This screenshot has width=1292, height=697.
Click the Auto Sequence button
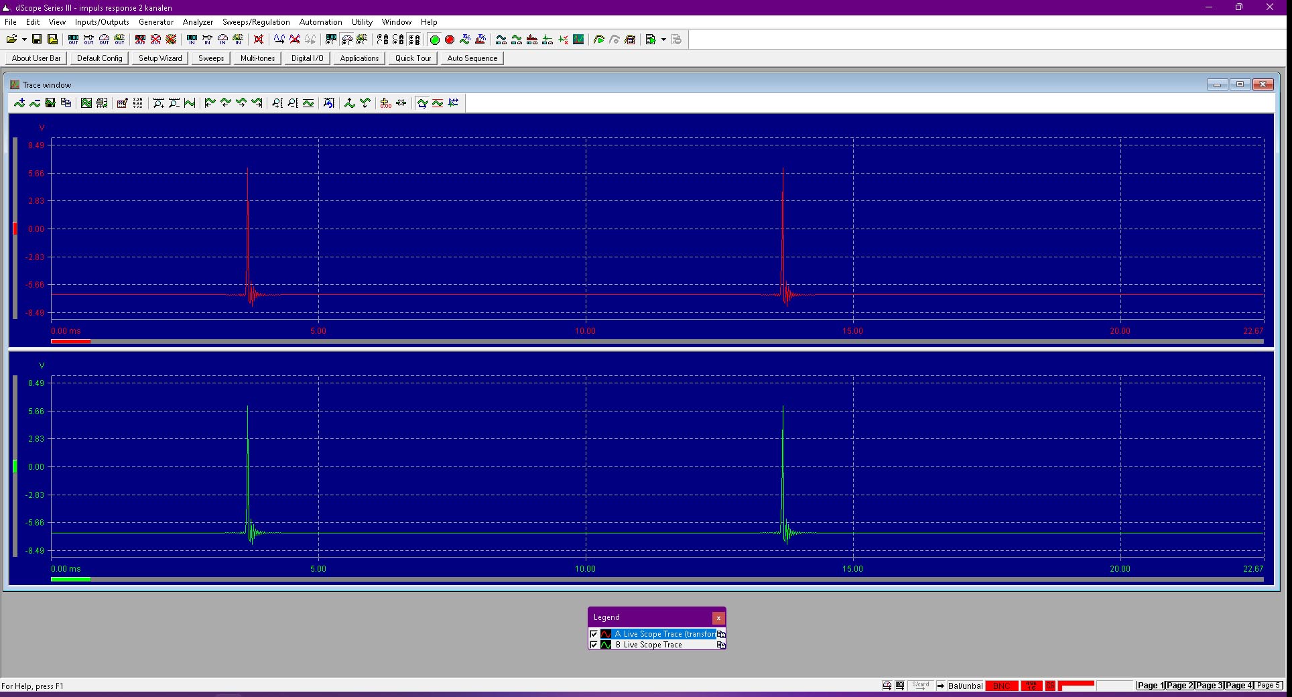coord(472,58)
